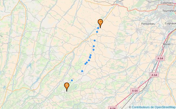
Task: Select the third blue dot from C marker
Action: [94, 40]
